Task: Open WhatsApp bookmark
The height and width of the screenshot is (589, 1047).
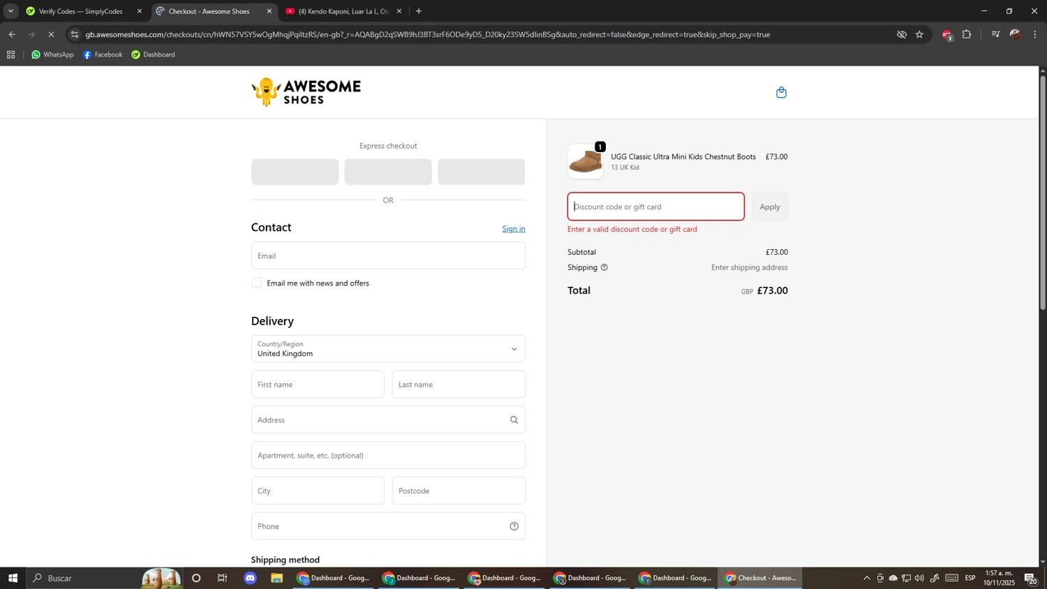Action: point(52,54)
